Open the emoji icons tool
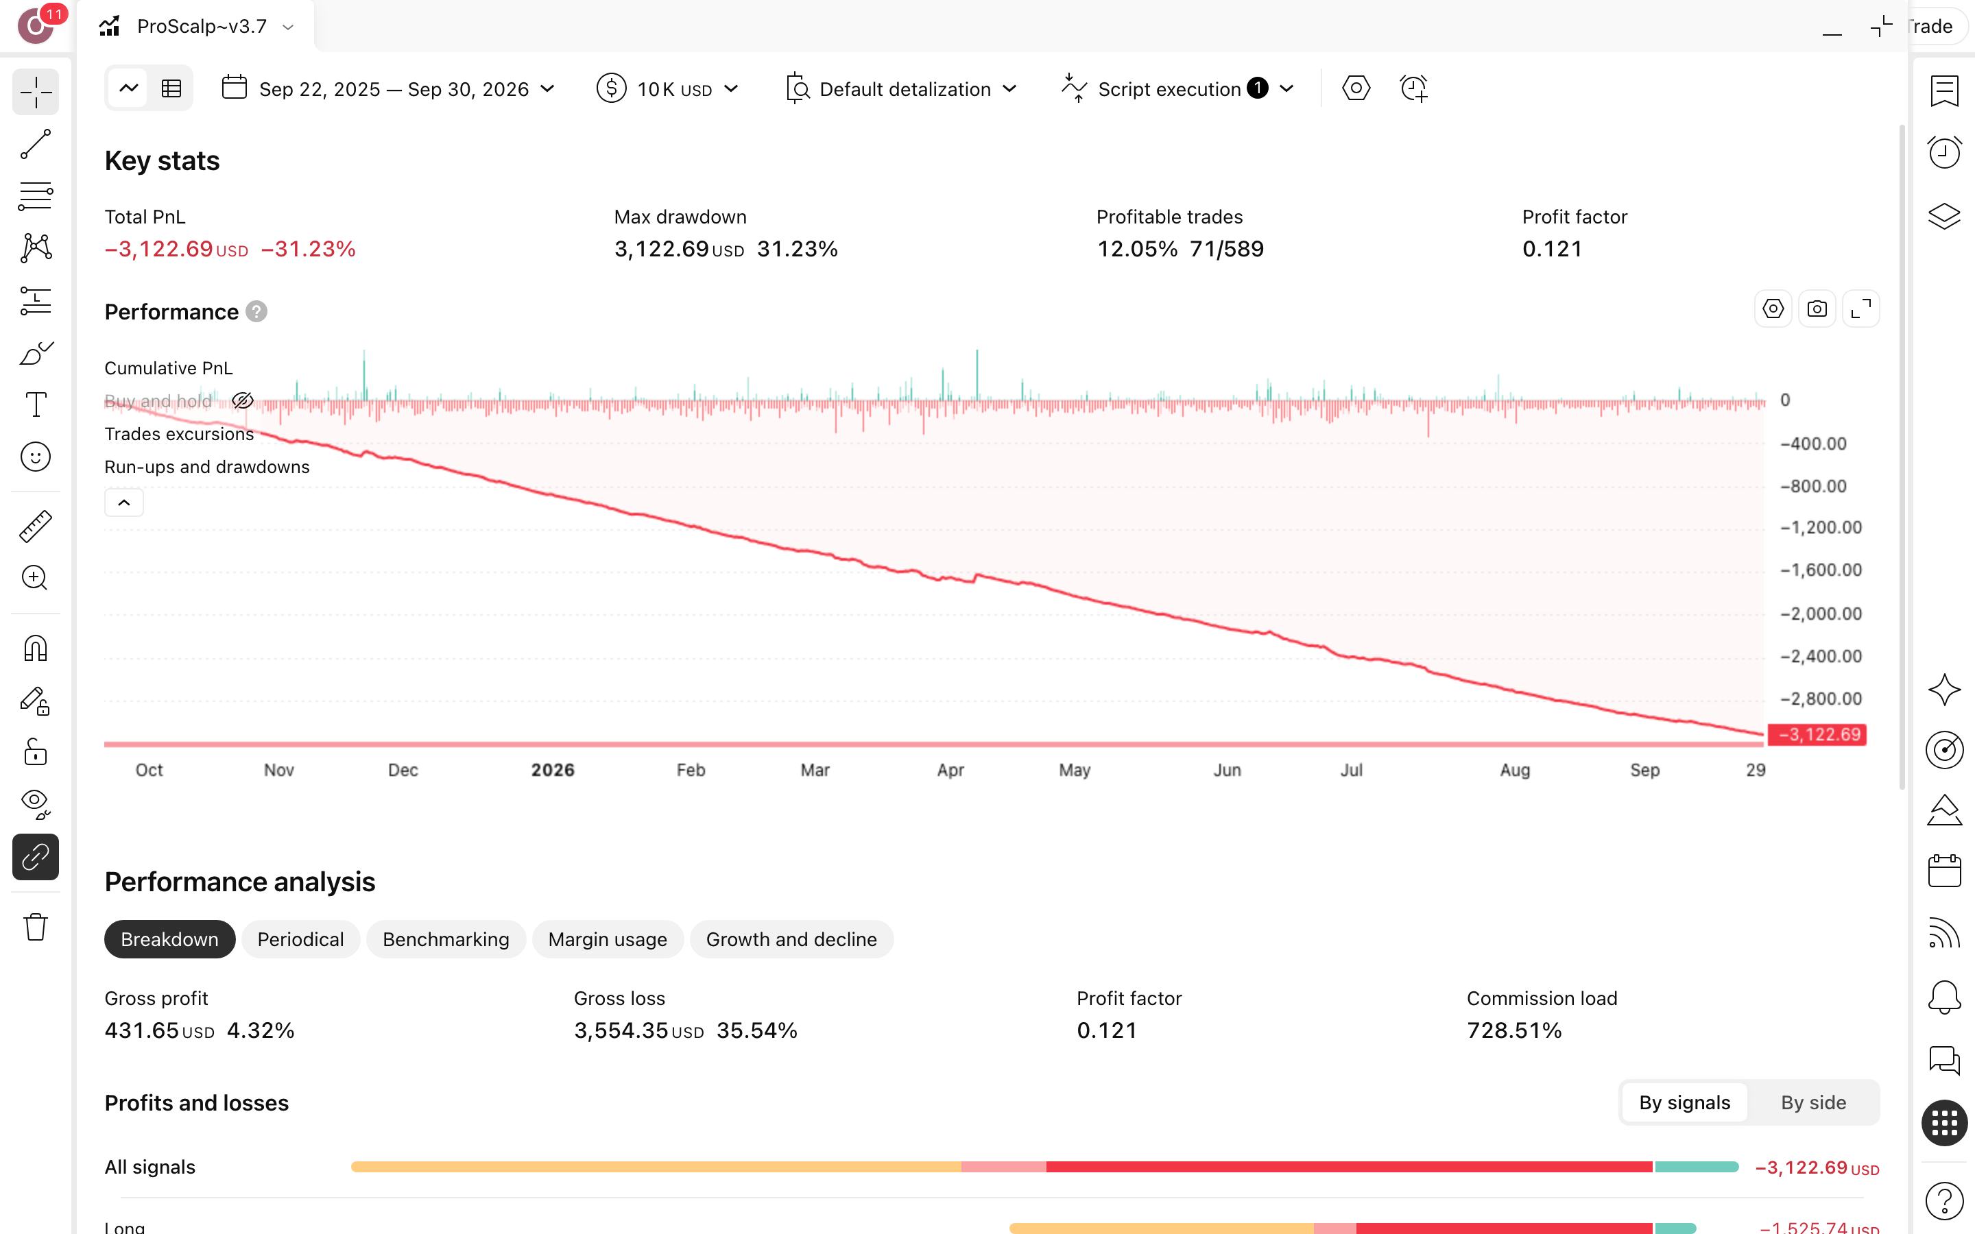This screenshot has width=1975, height=1234. point(36,457)
